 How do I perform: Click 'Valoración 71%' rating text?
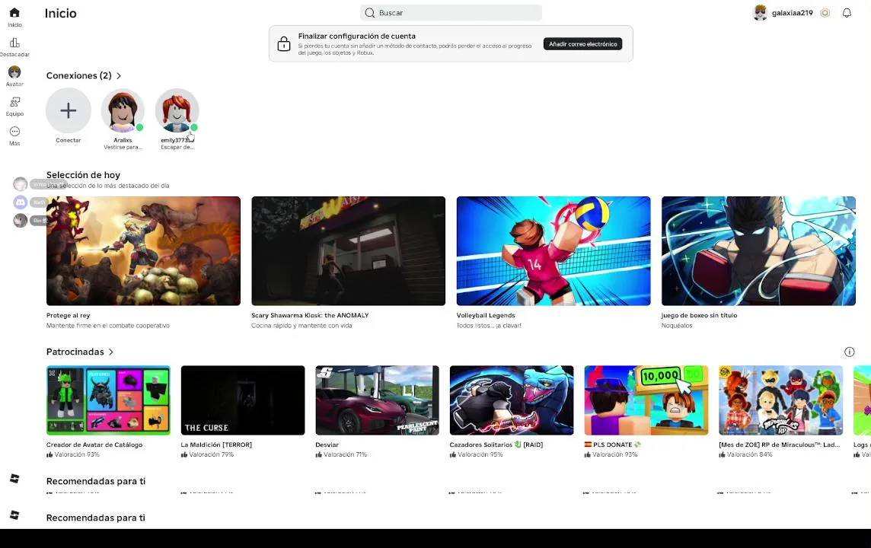pyautogui.click(x=345, y=454)
